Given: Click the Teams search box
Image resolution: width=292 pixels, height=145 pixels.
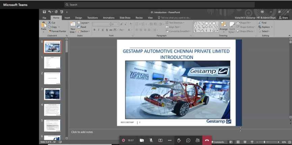Looking at the screenshot, I should click(159, 5).
